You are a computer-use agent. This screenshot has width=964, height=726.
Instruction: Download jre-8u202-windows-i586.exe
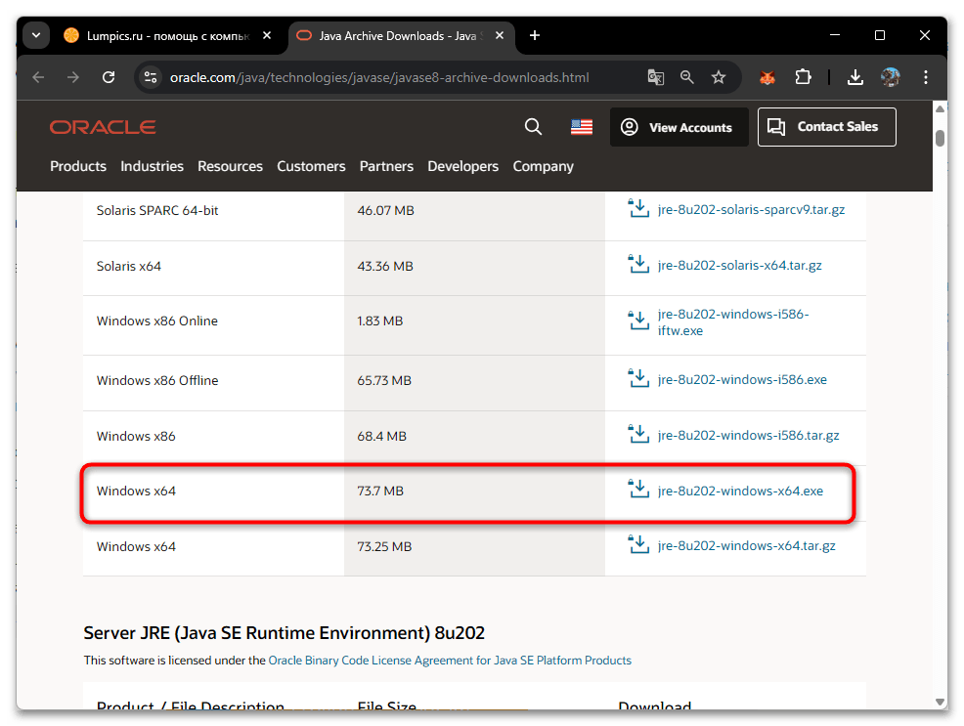(x=742, y=379)
